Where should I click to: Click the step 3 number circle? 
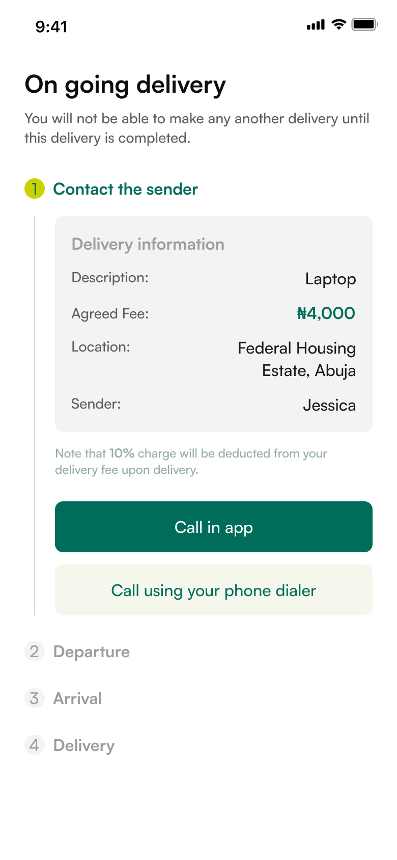[34, 698]
